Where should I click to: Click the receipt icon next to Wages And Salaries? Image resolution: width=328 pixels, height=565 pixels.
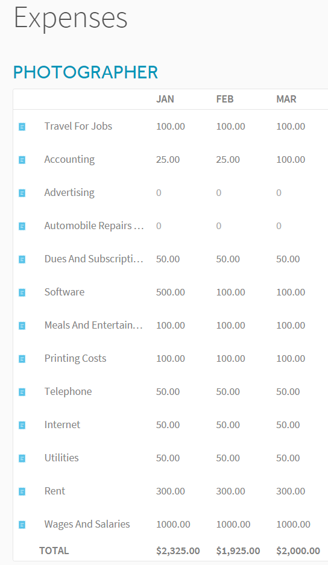[x=22, y=524]
